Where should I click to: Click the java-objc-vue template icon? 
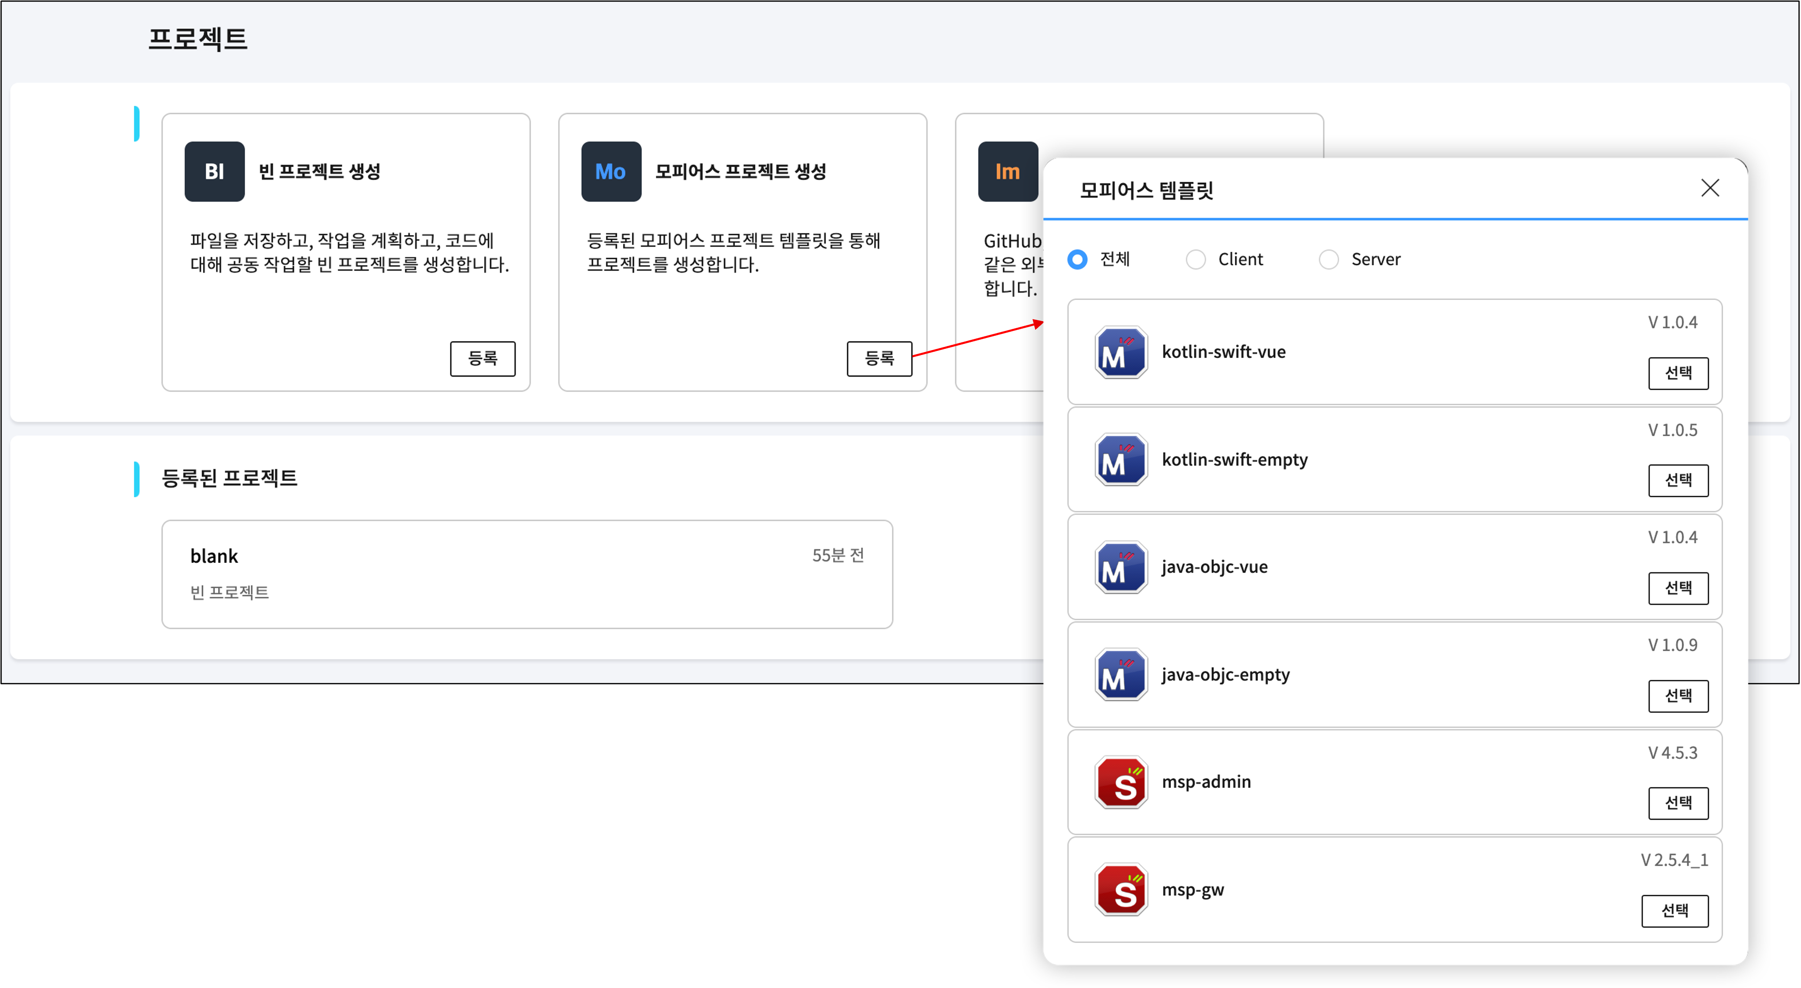tap(1121, 567)
